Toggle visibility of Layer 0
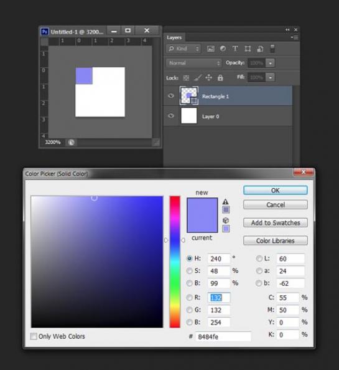 pyautogui.click(x=171, y=116)
